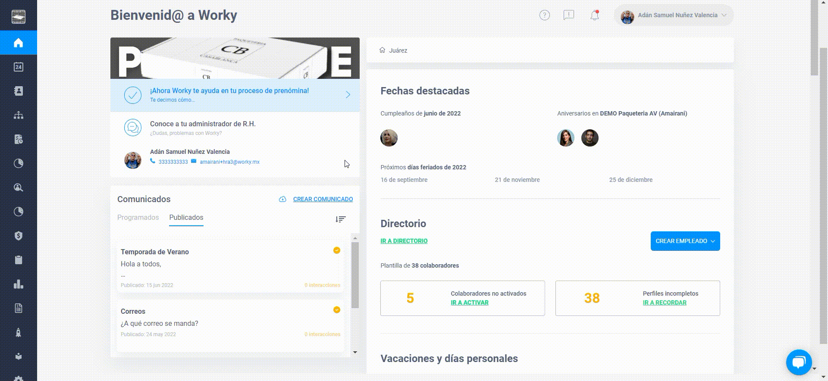Open the notifications bell

coord(595,16)
